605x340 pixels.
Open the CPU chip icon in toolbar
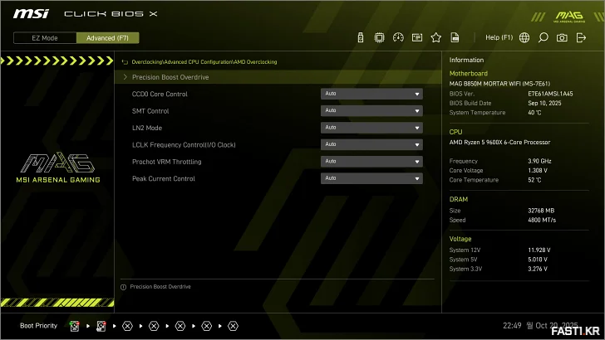click(x=379, y=38)
